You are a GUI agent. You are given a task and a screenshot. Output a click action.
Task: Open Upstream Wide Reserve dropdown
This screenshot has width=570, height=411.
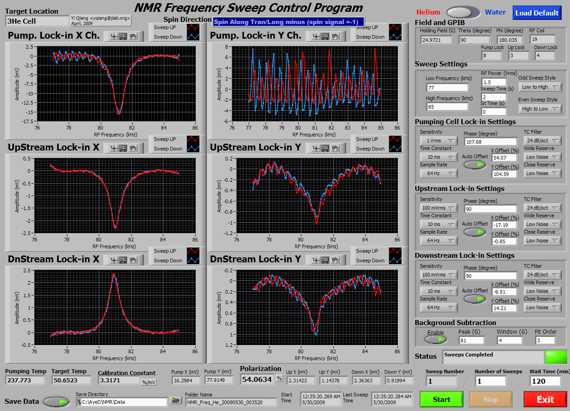point(542,224)
